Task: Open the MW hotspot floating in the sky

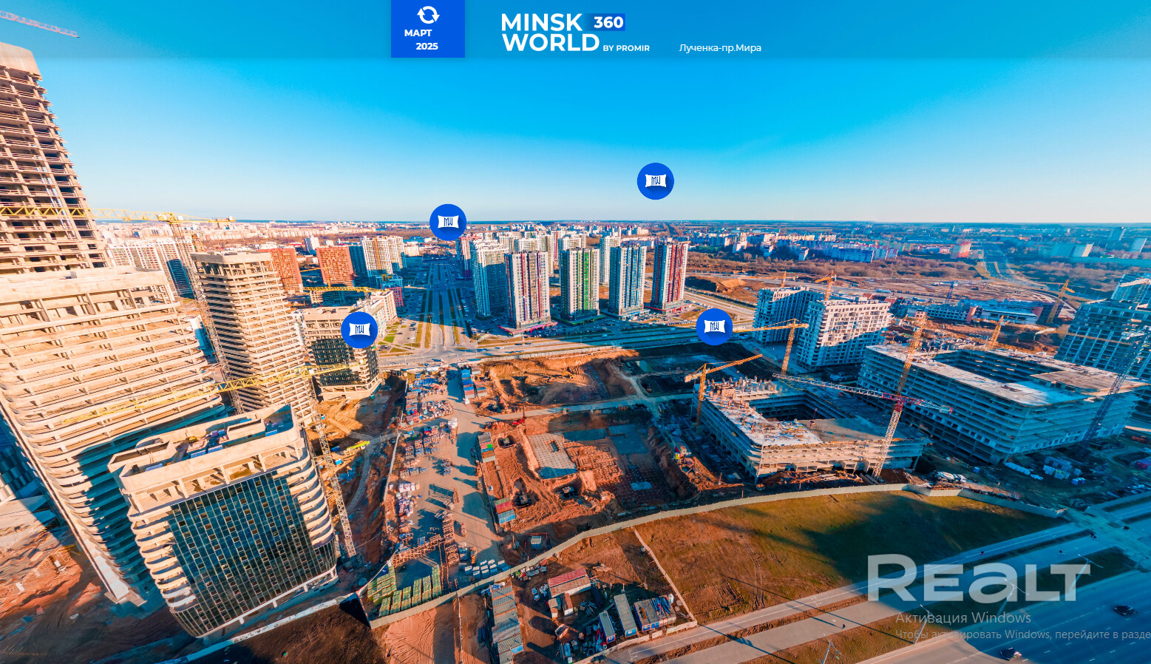Action: 655,181
